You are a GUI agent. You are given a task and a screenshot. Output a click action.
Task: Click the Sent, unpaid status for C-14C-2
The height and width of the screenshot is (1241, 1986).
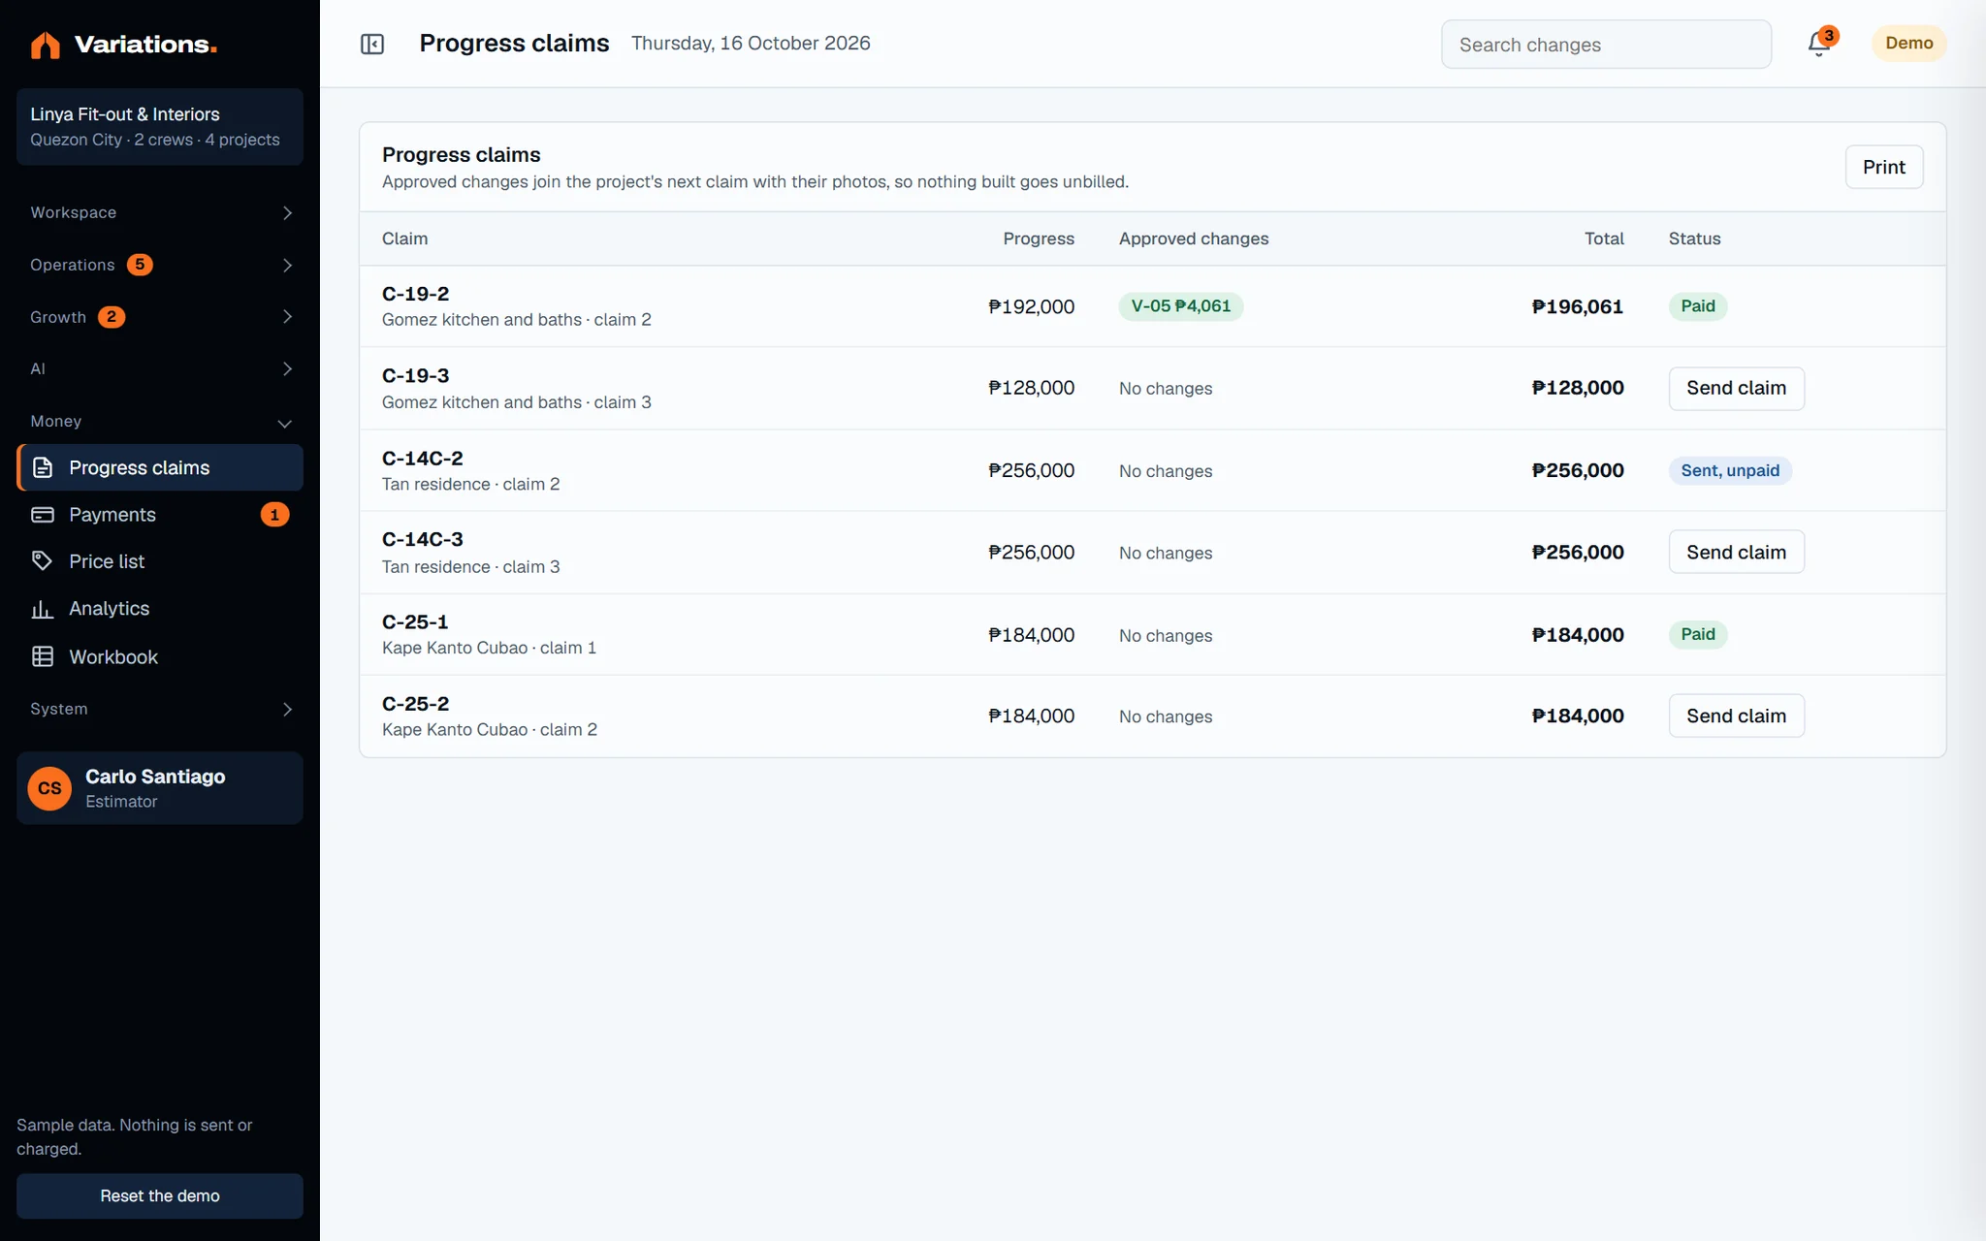click(1730, 470)
